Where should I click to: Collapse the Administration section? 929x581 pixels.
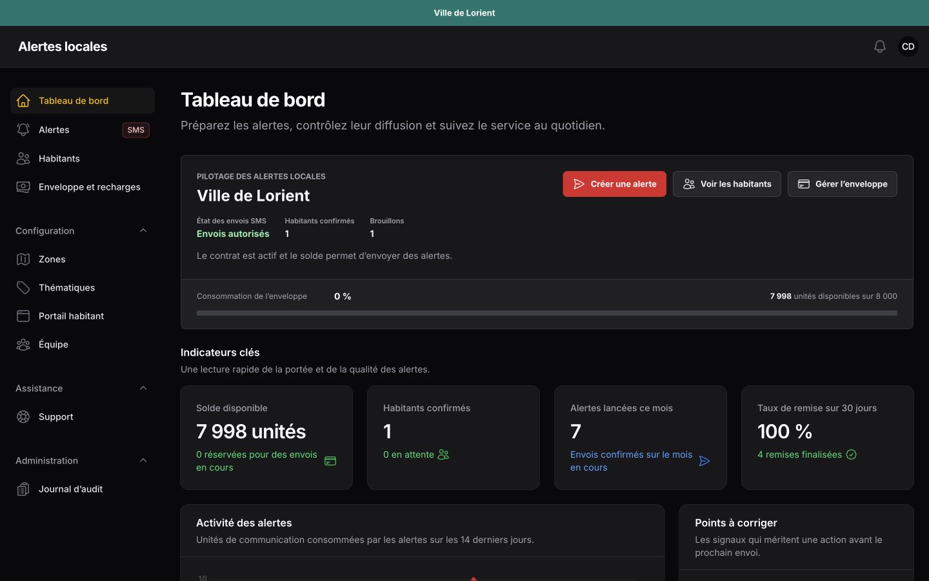tap(143, 460)
